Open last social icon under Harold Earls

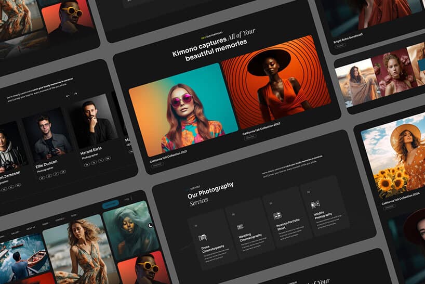coord(108,158)
